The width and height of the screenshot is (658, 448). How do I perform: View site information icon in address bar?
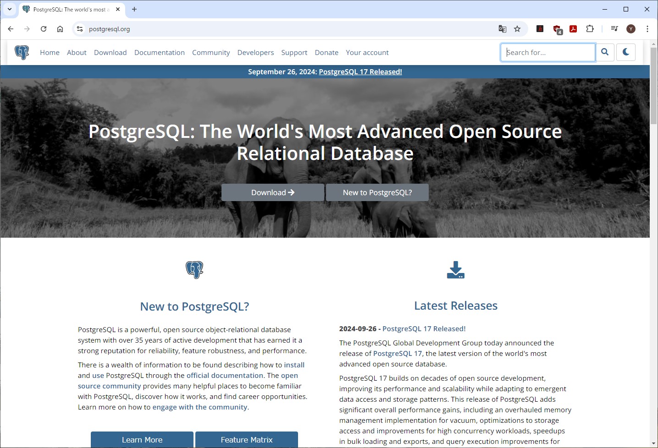[x=80, y=29]
